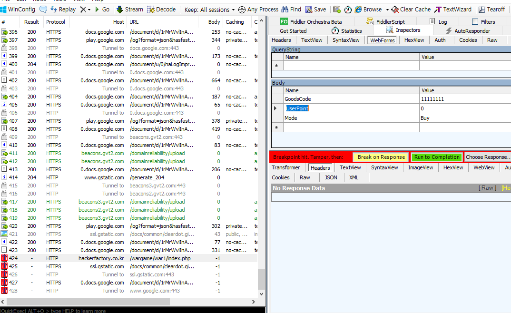Click horizontal scrollbar right arrow
511x313 pixels.
254,302
